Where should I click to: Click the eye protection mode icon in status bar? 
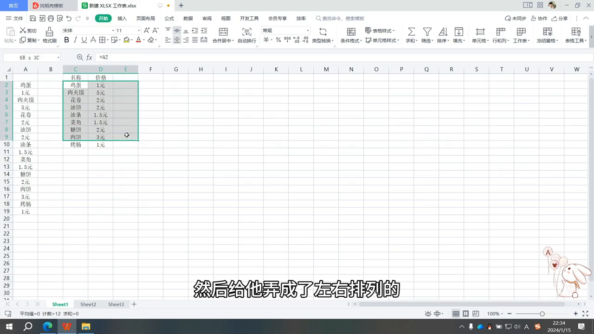(x=428, y=314)
